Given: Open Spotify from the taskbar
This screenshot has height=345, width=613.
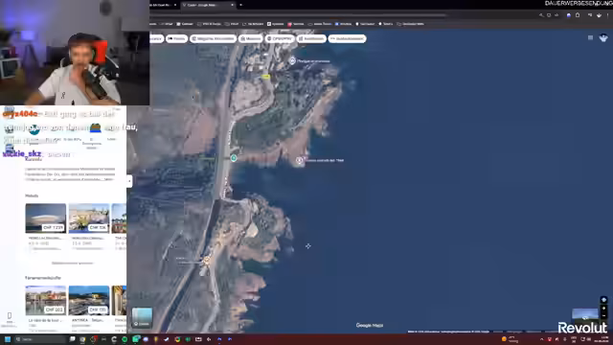Looking at the screenshot, I should pyautogui.click(x=125, y=339).
